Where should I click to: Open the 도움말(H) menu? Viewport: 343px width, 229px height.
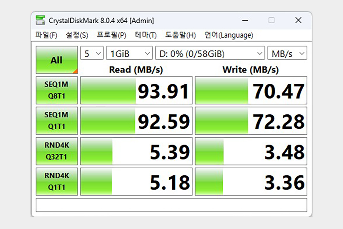(180, 35)
